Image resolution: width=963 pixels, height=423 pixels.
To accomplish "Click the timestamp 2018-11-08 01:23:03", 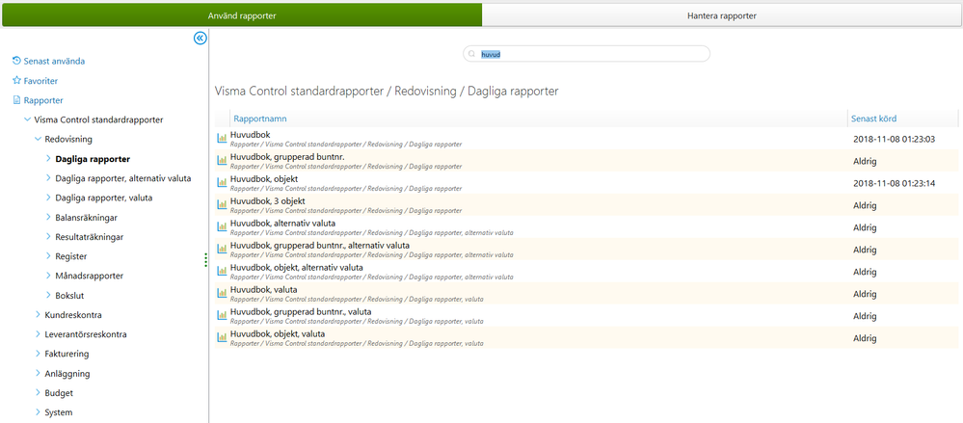I will click(x=895, y=140).
